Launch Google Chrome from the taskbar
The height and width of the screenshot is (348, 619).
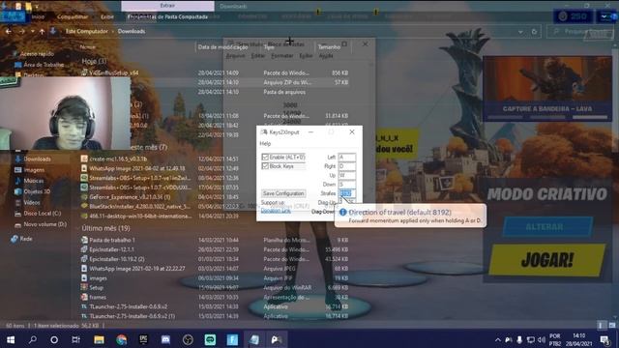(x=121, y=339)
